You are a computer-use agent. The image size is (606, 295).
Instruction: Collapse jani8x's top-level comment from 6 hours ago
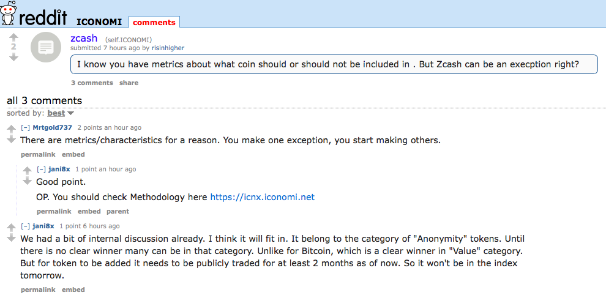(25, 226)
